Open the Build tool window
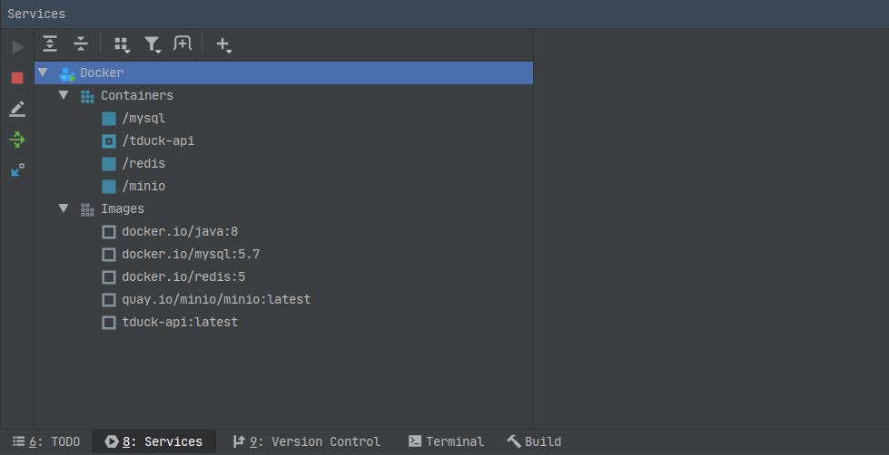This screenshot has width=889, height=455. point(534,441)
